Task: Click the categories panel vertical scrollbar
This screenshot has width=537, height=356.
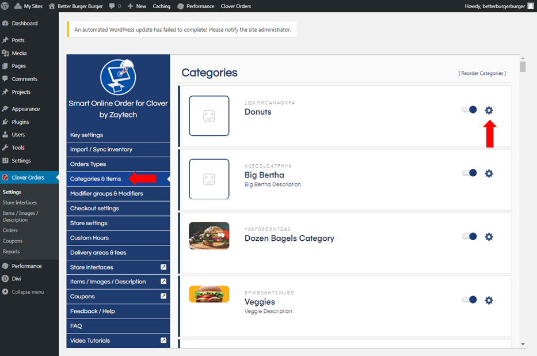Action: coord(523,66)
